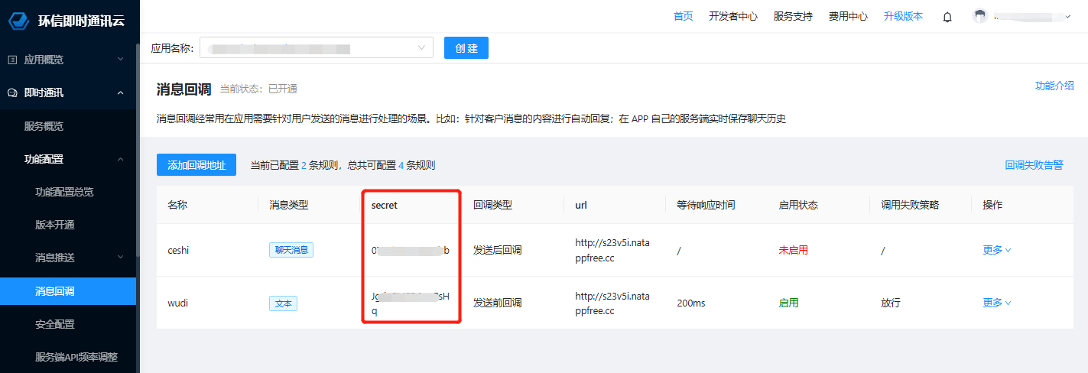Viewport: 1088px width, 373px height.
Task: Click the 即时通讯 chat icon
Action: point(12,93)
